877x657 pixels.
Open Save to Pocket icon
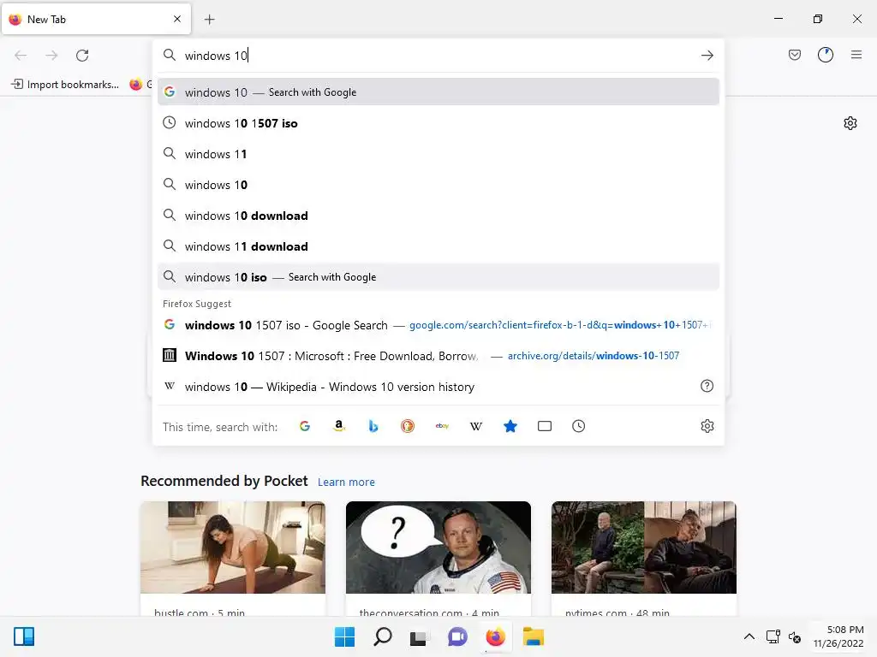coord(794,55)
